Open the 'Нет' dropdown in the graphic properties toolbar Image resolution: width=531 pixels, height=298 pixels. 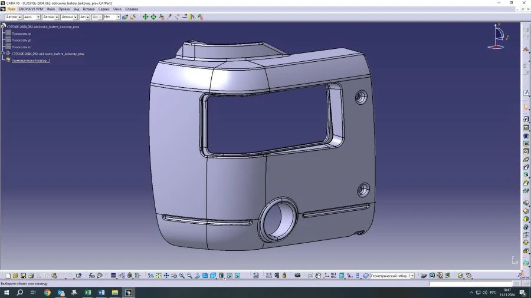(118, 17)
